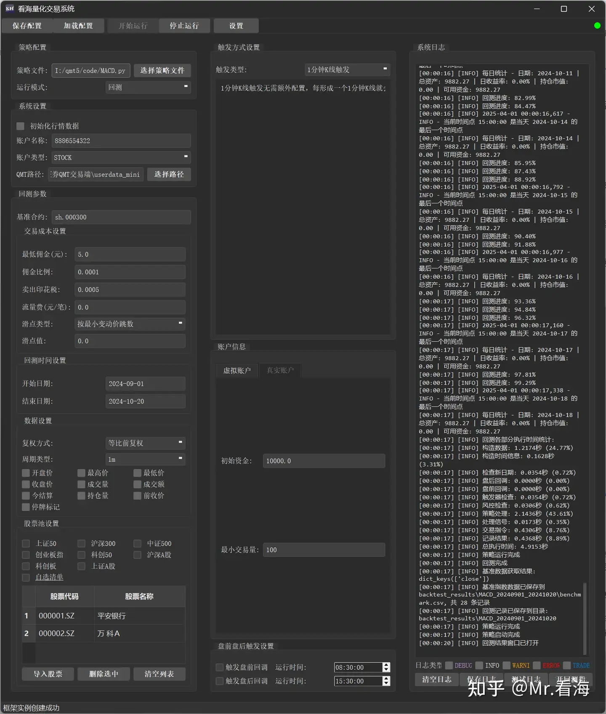The width and height of the screenshot is (606, 714).
Task: Click 最小交易量 input showing 100
Action: click(x=324, y=550)
